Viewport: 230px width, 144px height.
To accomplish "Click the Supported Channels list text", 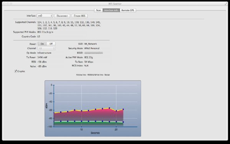I will (x=69, y=25).
